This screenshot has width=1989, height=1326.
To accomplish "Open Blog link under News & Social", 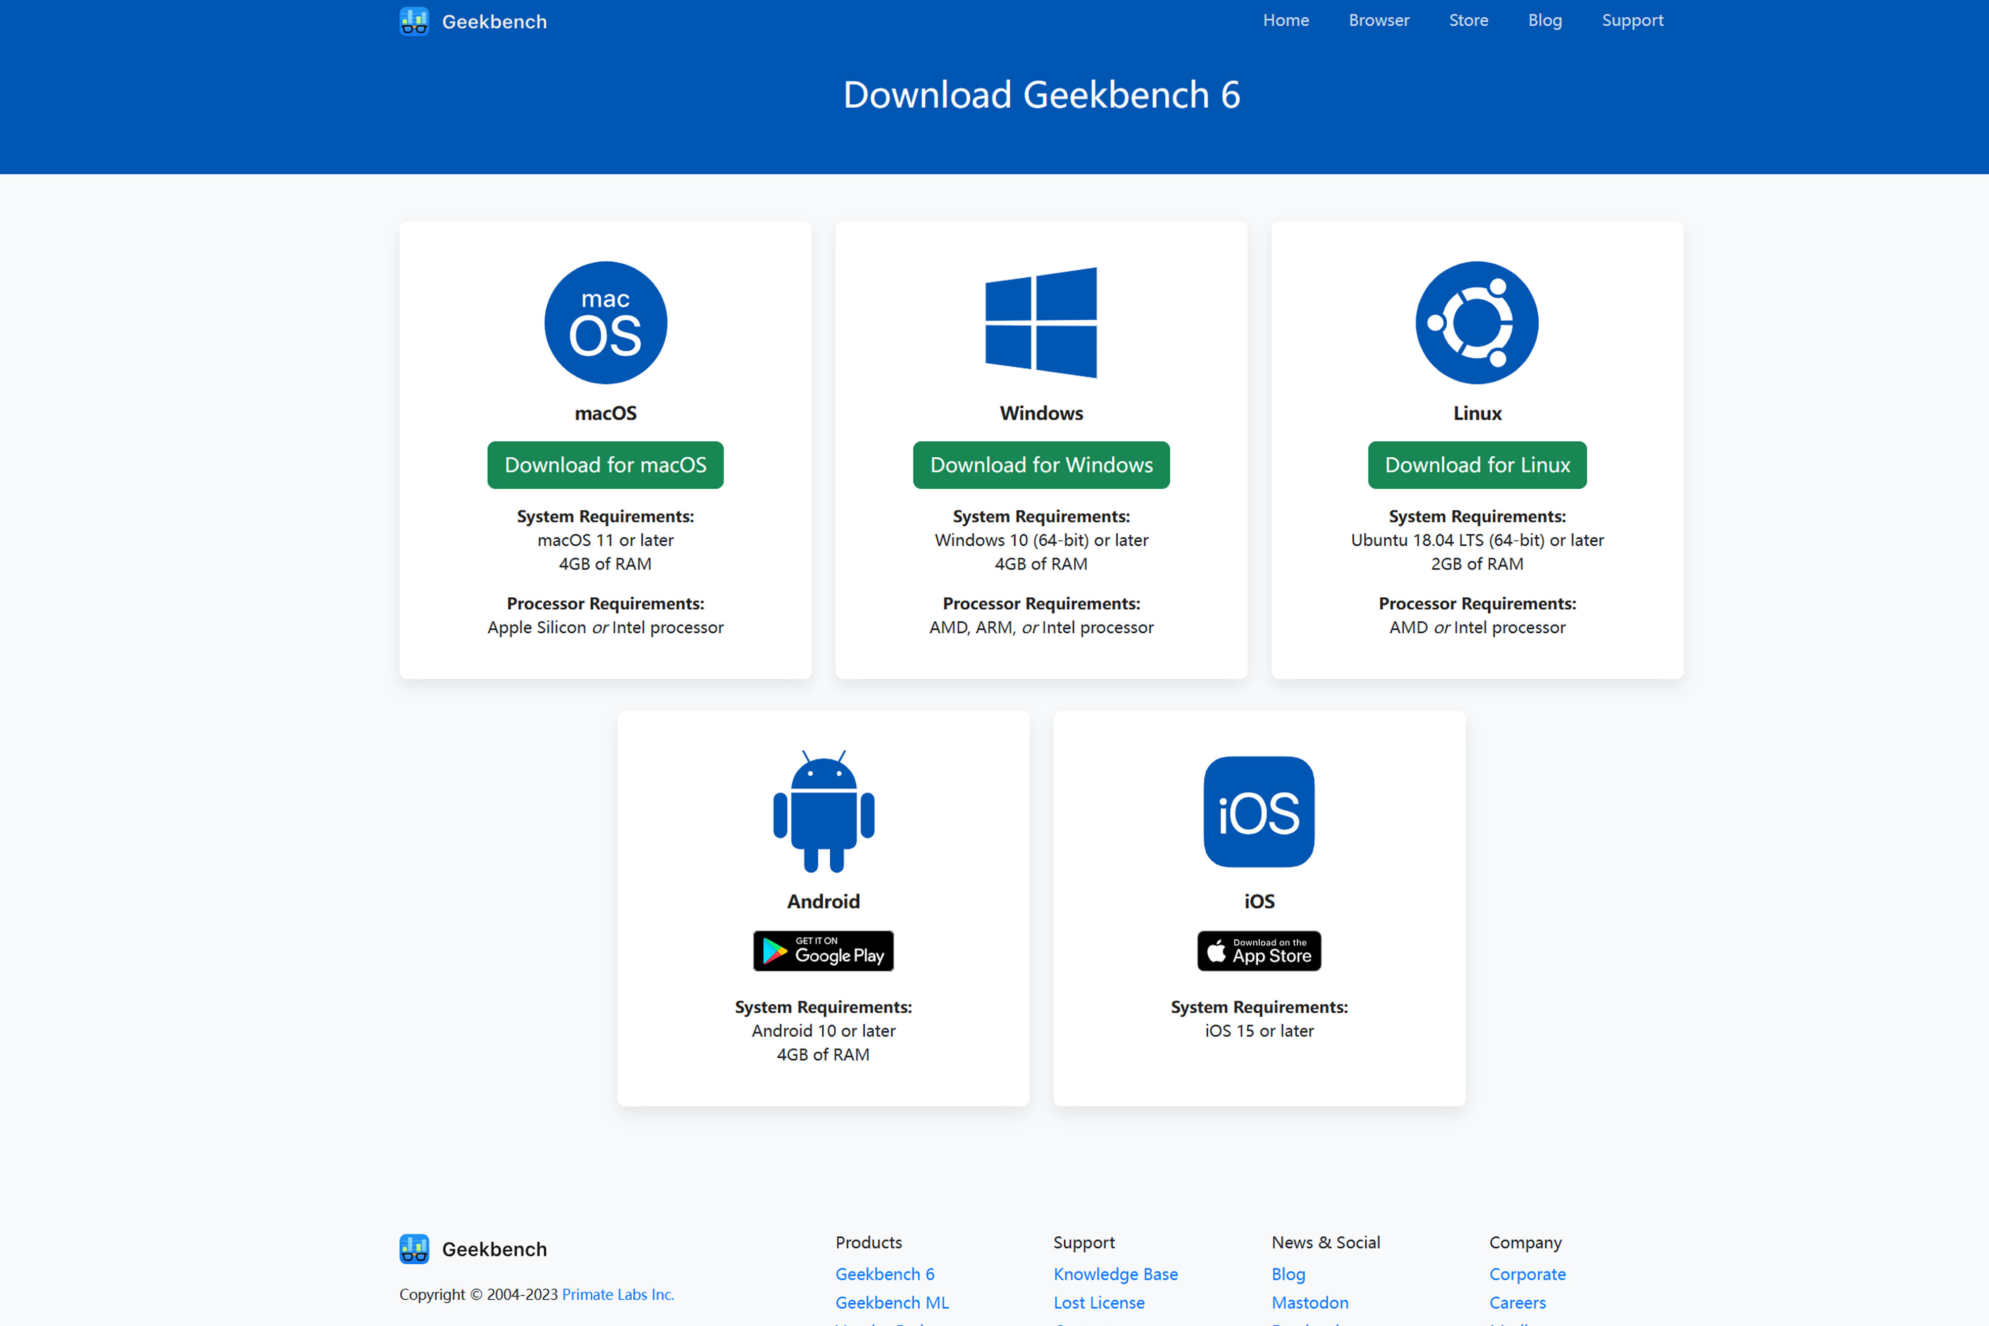I will pos(1289,1274).
